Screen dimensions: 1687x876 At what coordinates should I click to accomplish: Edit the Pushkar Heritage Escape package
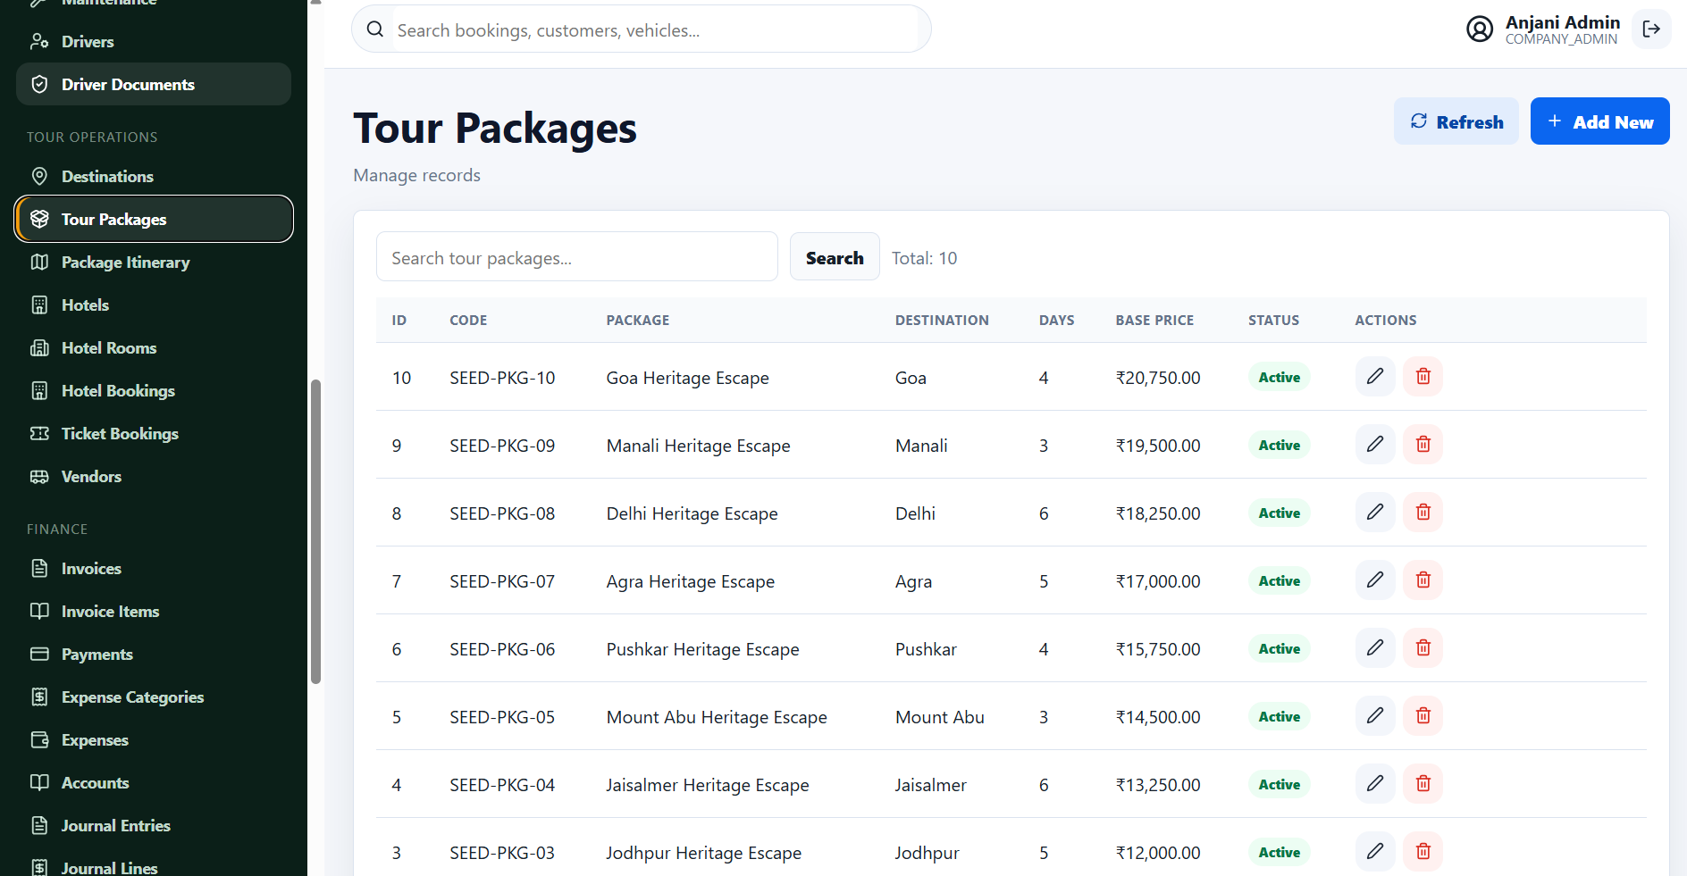1375,647
